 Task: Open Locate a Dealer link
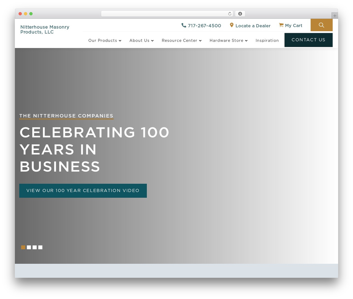pyautogui.click(x=253, y=26)
